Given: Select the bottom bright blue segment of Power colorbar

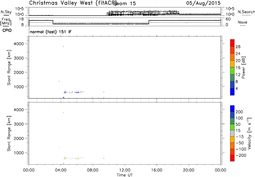Looking at the screenshot, I should (x=232, y=92).
